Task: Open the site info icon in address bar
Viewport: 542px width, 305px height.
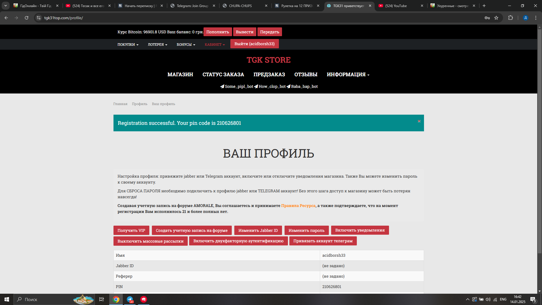Action: pos(39,18)
